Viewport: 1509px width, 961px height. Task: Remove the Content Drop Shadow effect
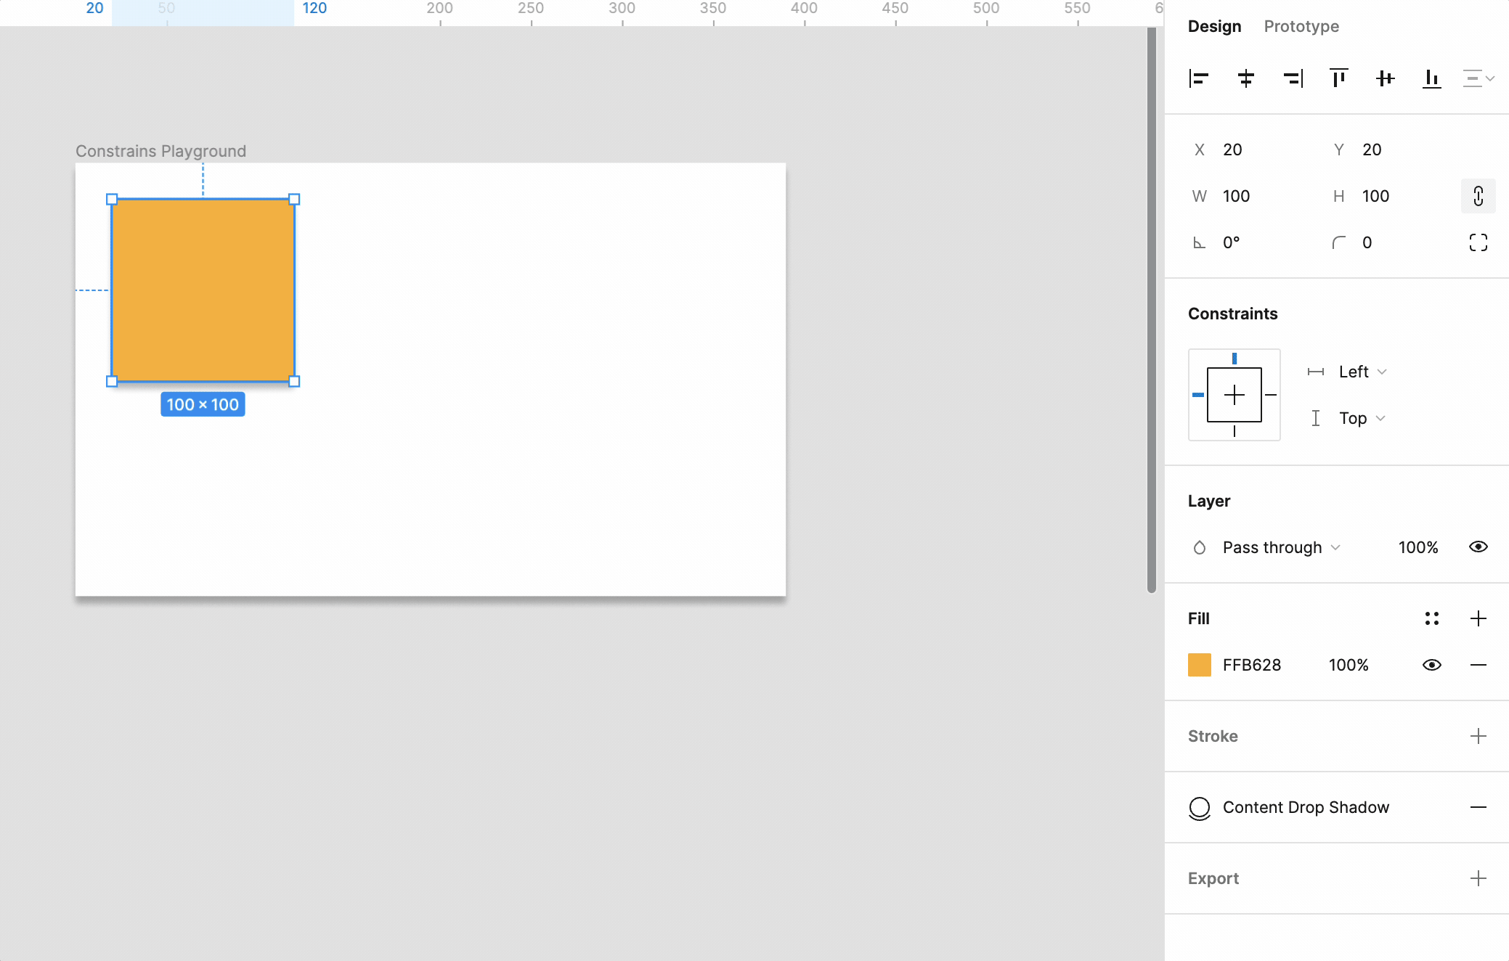coord(1479,808)
